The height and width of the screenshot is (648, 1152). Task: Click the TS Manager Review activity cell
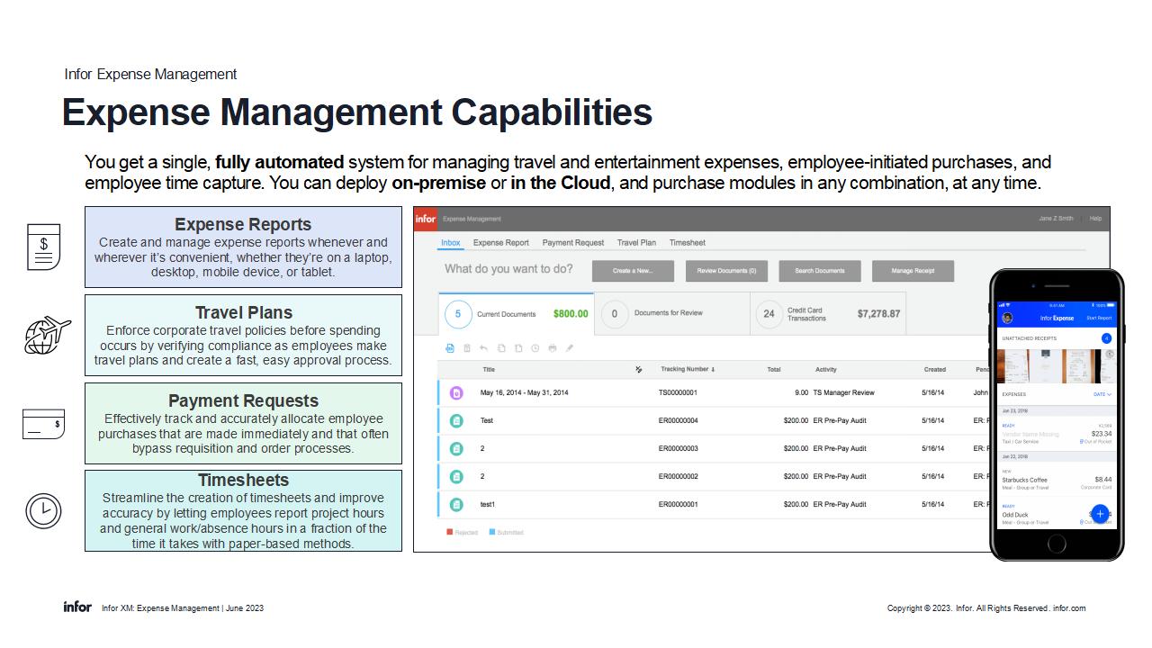843,392
